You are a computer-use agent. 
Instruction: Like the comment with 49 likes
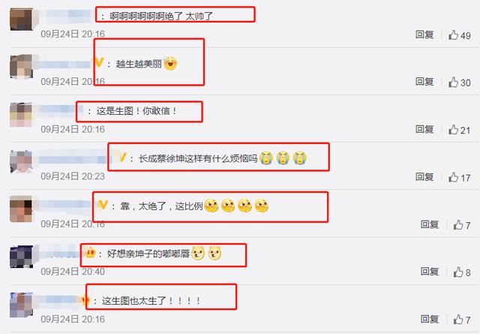[453, 35]
